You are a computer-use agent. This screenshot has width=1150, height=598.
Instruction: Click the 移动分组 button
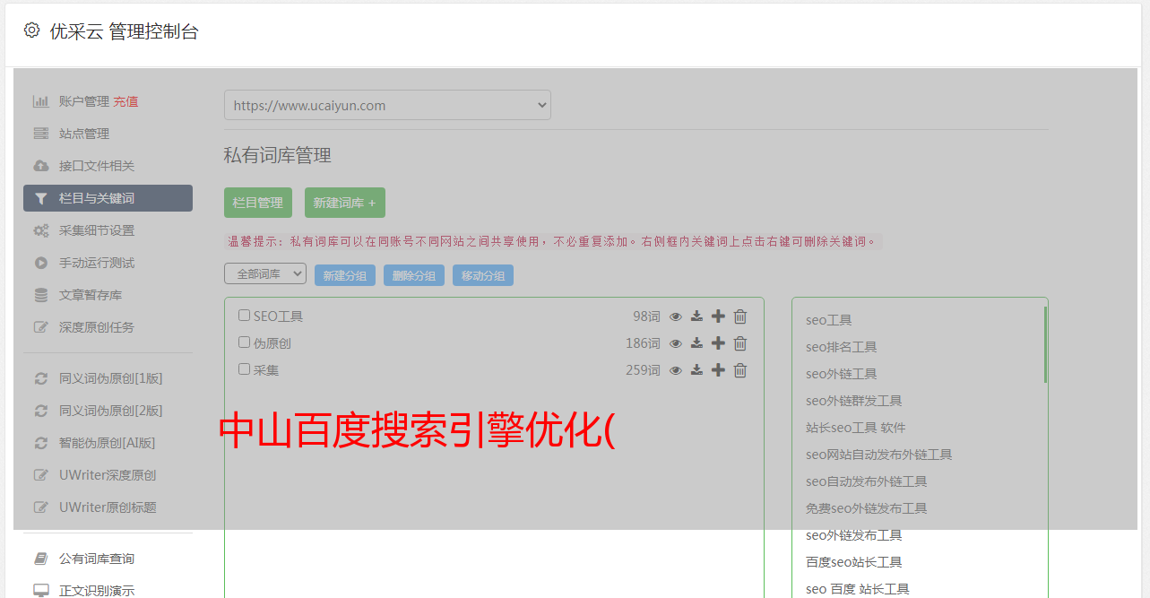(483, 275)
